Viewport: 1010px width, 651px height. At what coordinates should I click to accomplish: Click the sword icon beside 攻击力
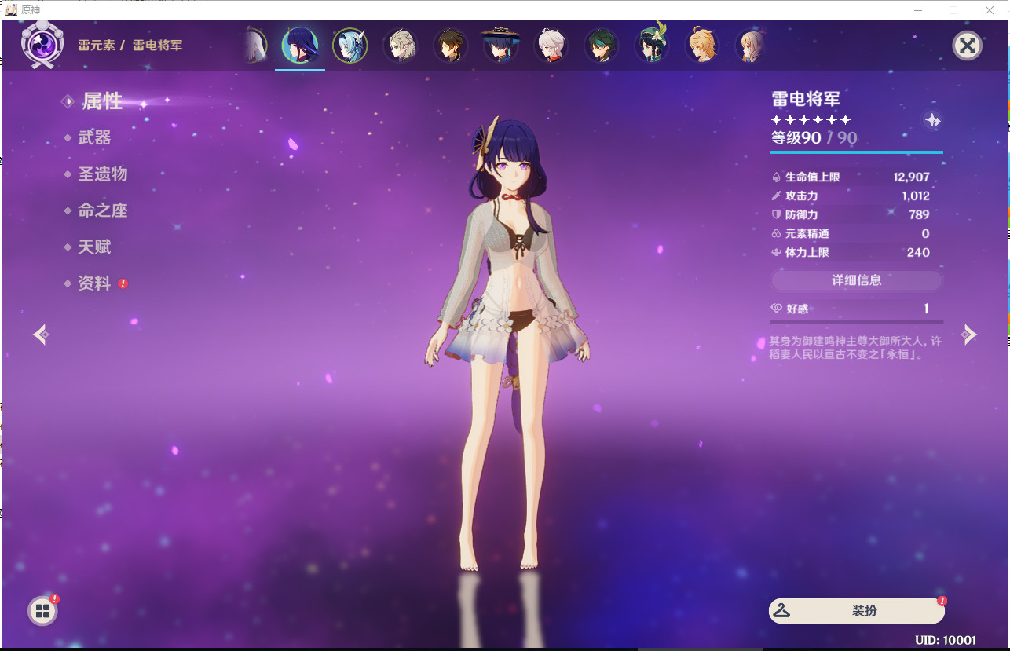click(x=777, y=196)
